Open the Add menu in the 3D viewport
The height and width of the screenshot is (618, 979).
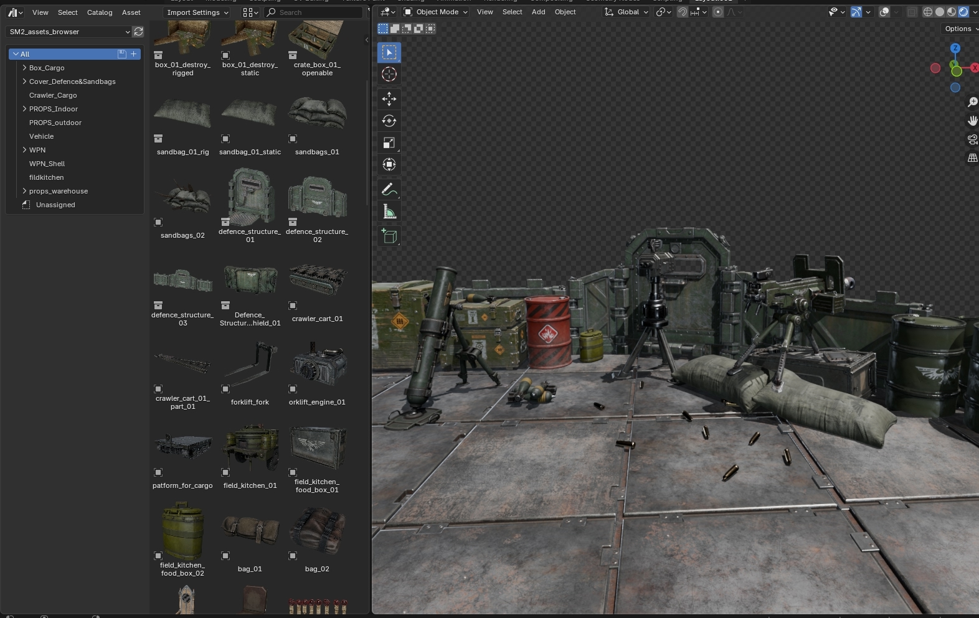click(x=539, y=12)
